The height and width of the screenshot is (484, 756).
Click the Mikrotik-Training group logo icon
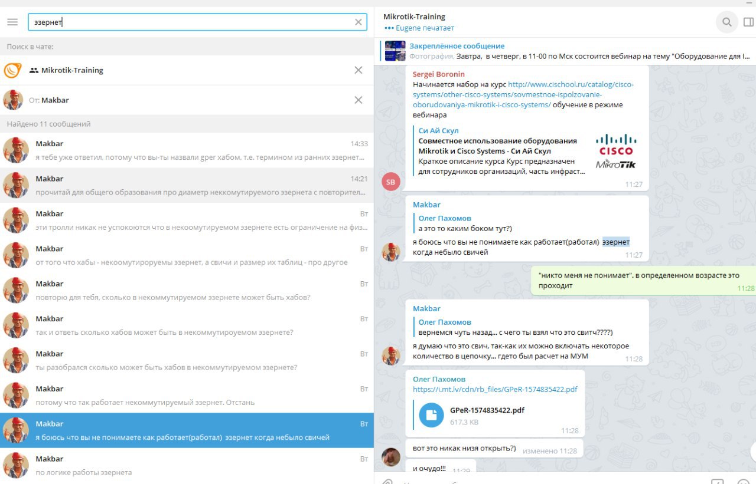coord(12,70)
